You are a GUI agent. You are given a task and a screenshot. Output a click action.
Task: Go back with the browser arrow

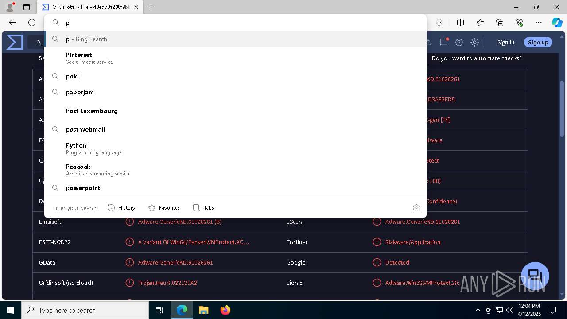[12, 23]
